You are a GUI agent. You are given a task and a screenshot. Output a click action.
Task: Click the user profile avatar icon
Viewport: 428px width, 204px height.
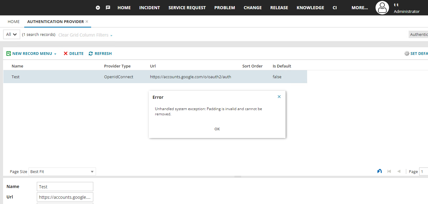[382, 8]
